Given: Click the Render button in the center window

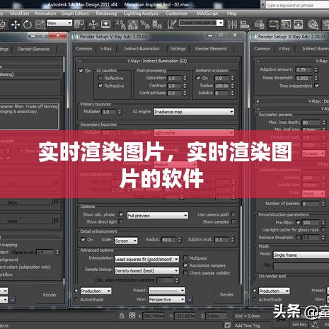Looking at the screenshot, I should pos(226,294).
